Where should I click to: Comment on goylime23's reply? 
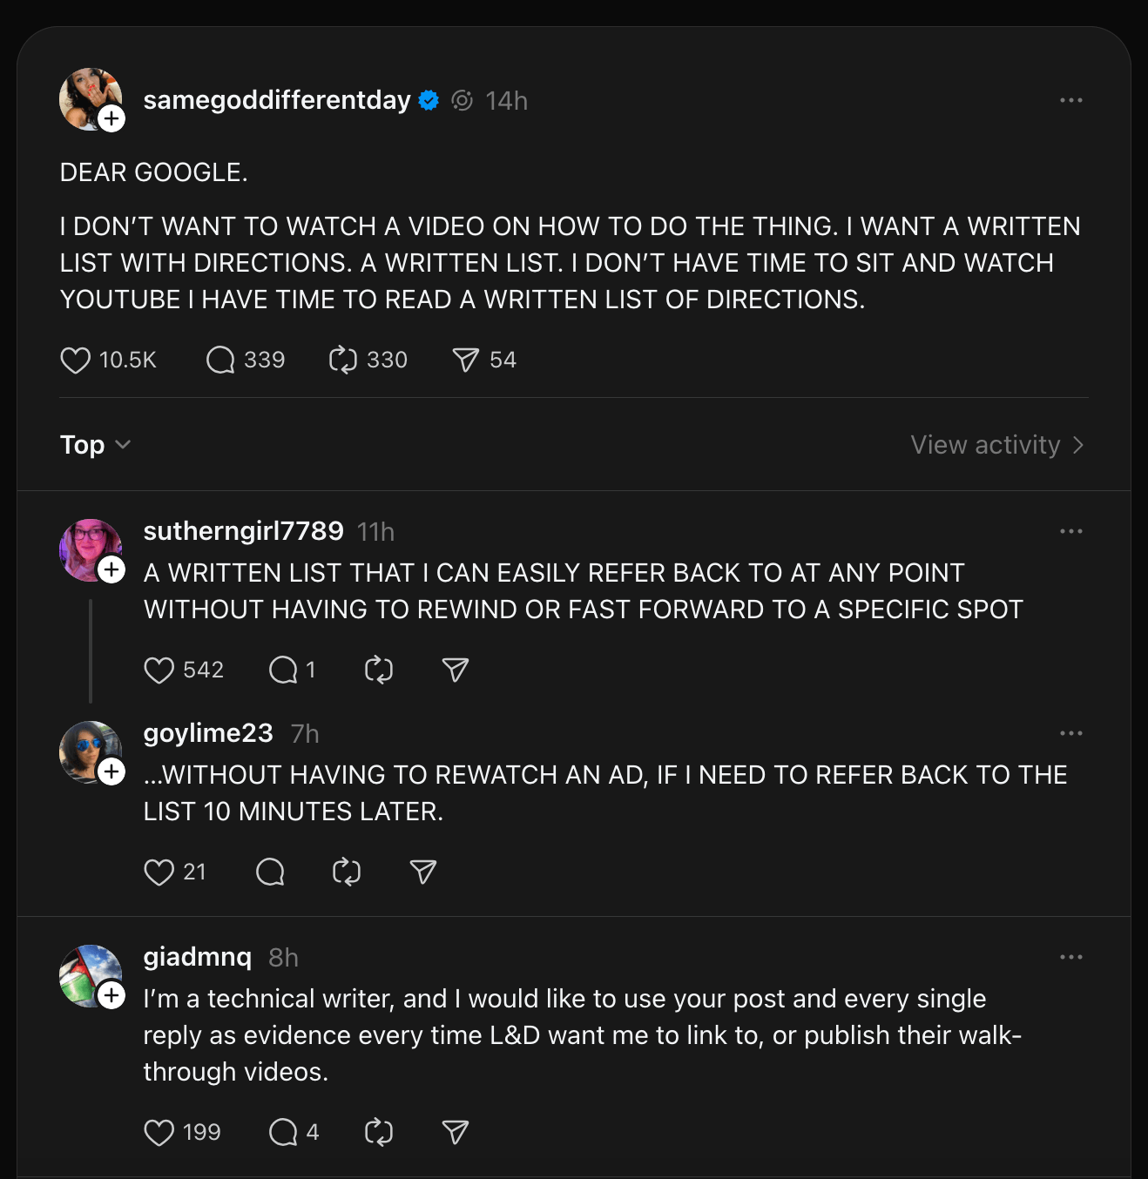270,872
